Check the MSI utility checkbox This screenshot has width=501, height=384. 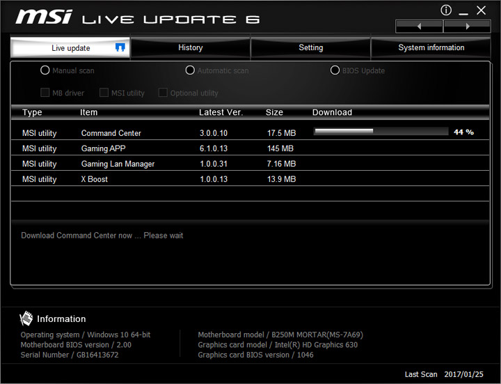(x=104, y=93)
